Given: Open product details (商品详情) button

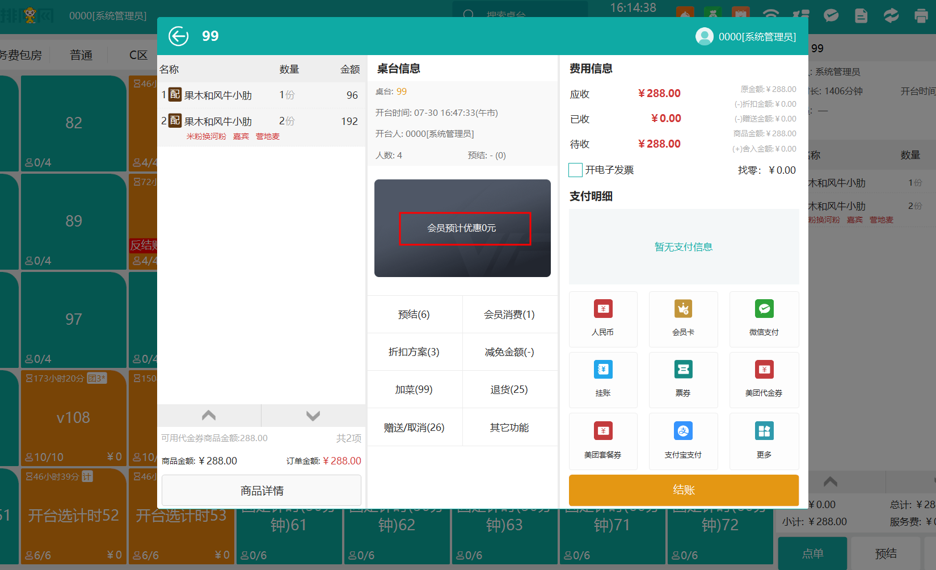Looking at the screenshot, I should pyautogui.click(x=262, y=491).
